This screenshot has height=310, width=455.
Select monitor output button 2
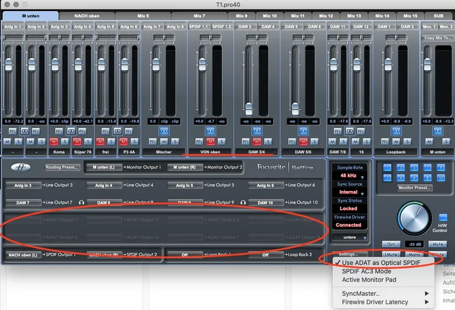tap(387, 177)
